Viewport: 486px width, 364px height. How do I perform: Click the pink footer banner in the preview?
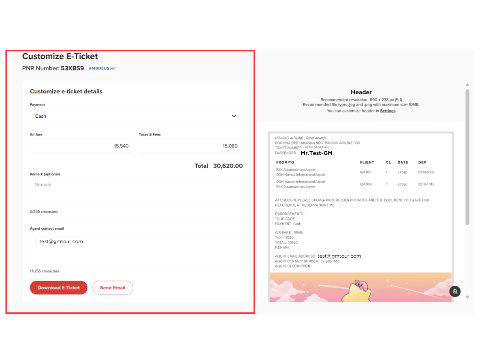(x=361, y=288)
